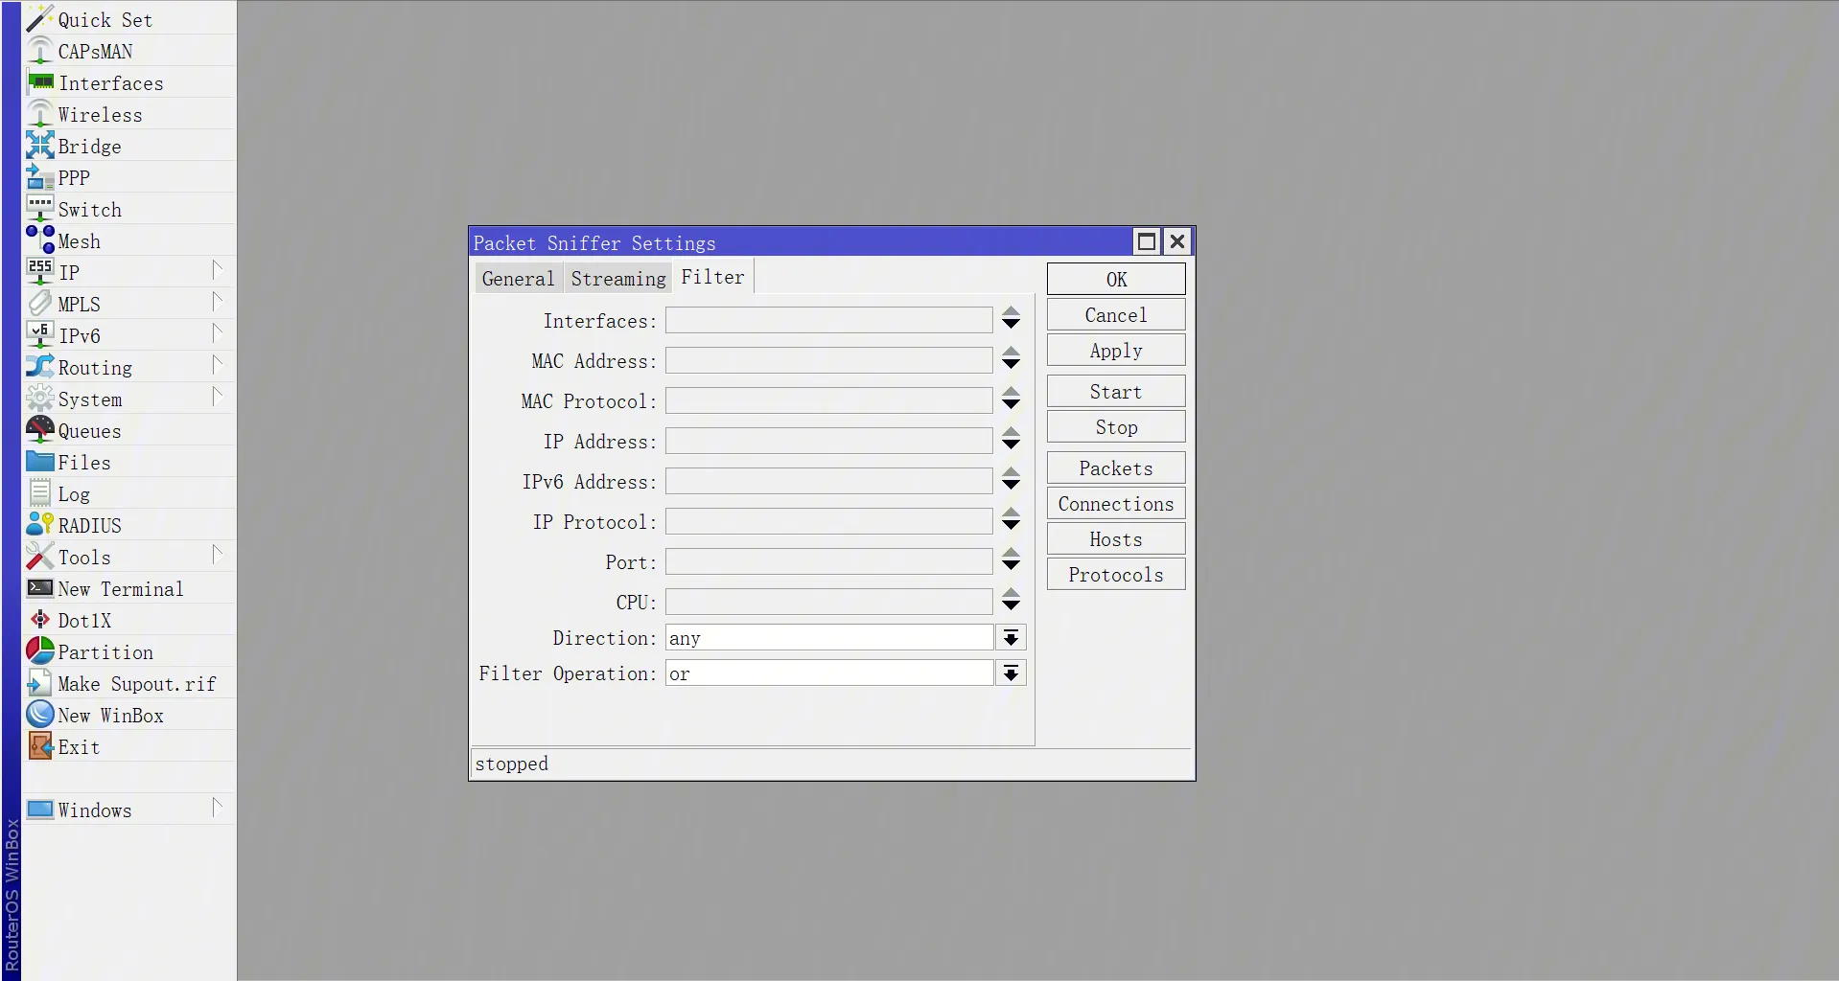Click the Wireless icon in sidebar

coord(39,114)
